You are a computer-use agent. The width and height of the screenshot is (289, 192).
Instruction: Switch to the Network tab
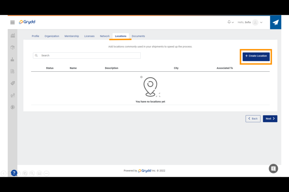(105, 36)
